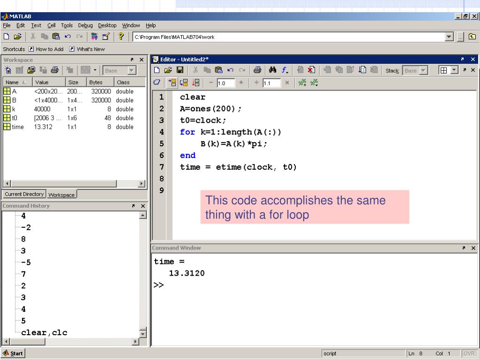
Task: Click the Start button
Action: tap(13, 353)
